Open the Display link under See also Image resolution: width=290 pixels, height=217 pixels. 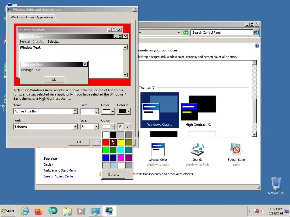coord(48,164)
